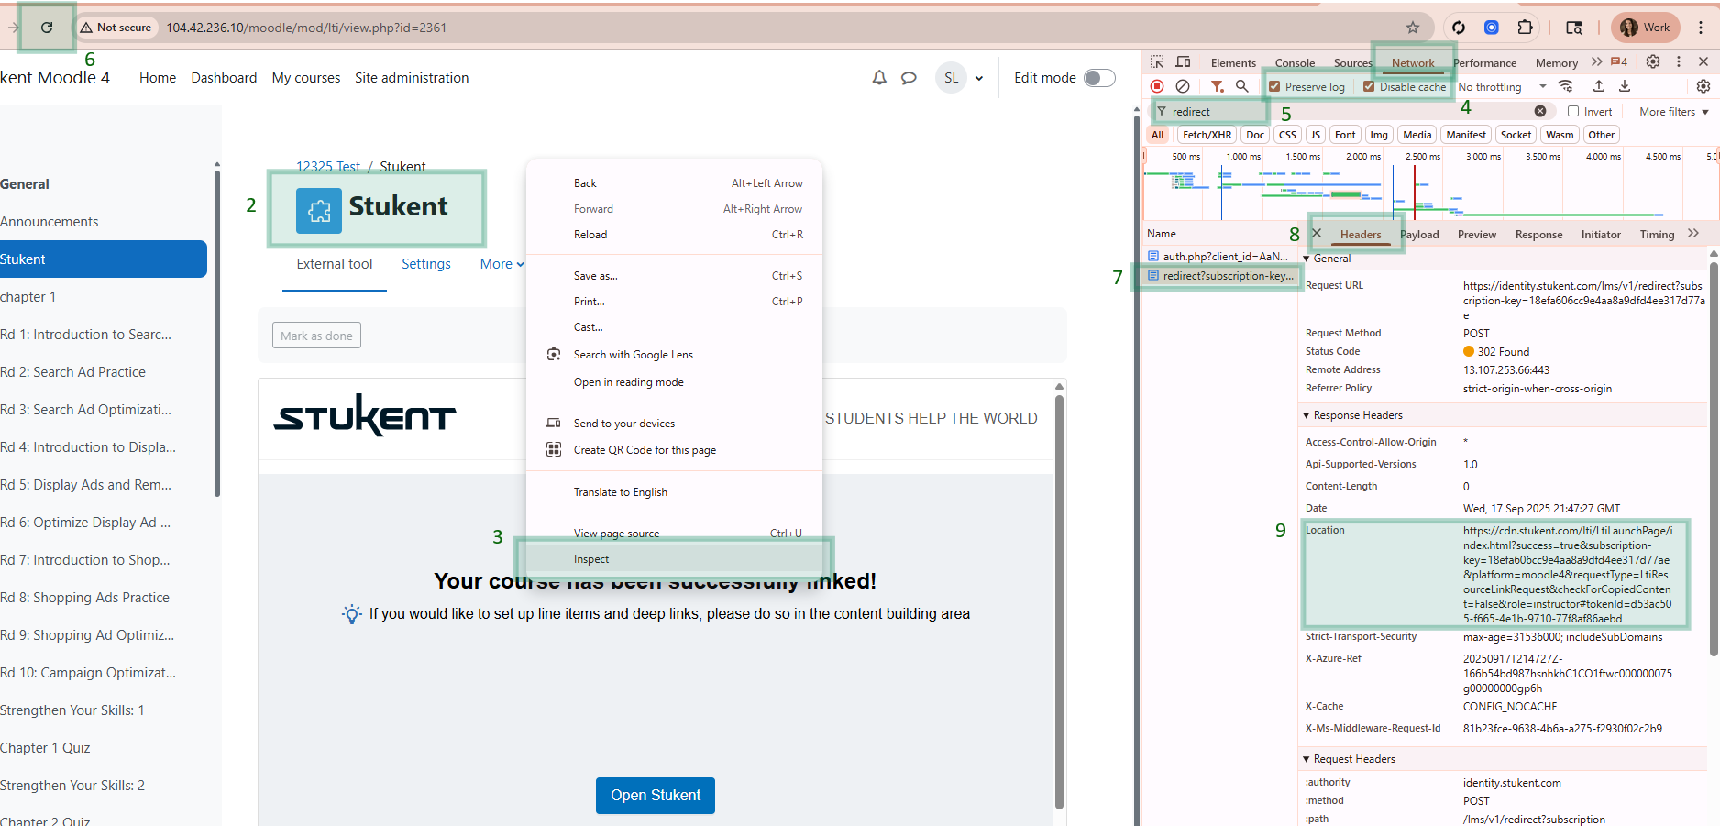Stop recording network log

click(x=1157, y=86)
